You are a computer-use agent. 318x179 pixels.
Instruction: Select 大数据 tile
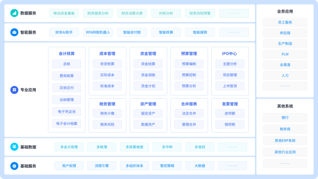click(200, 166)
